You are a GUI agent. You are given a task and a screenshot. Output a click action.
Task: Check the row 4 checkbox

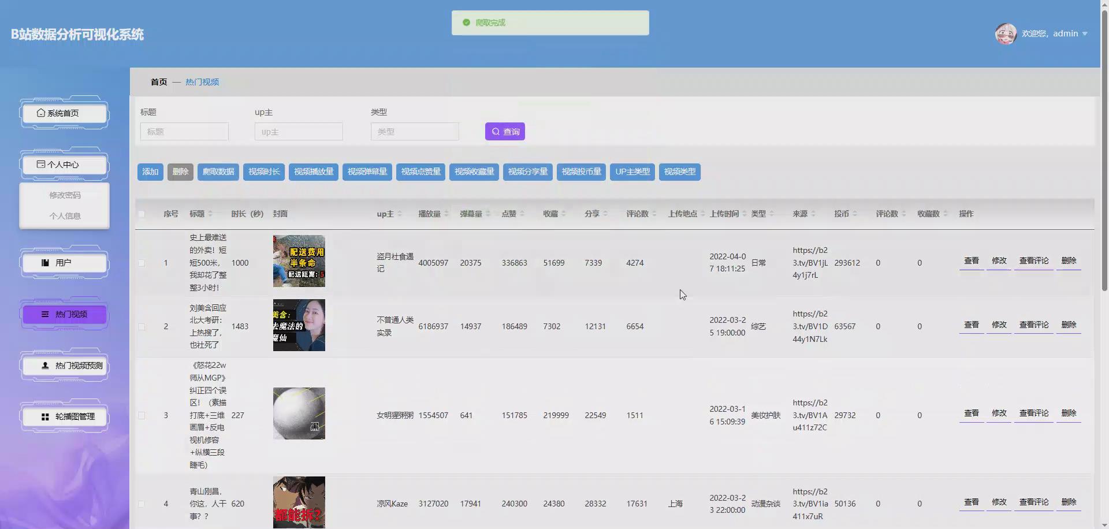(x=142, y=504)
